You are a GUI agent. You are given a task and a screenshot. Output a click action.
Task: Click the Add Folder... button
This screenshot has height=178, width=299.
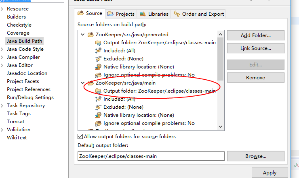coord(255,35)
